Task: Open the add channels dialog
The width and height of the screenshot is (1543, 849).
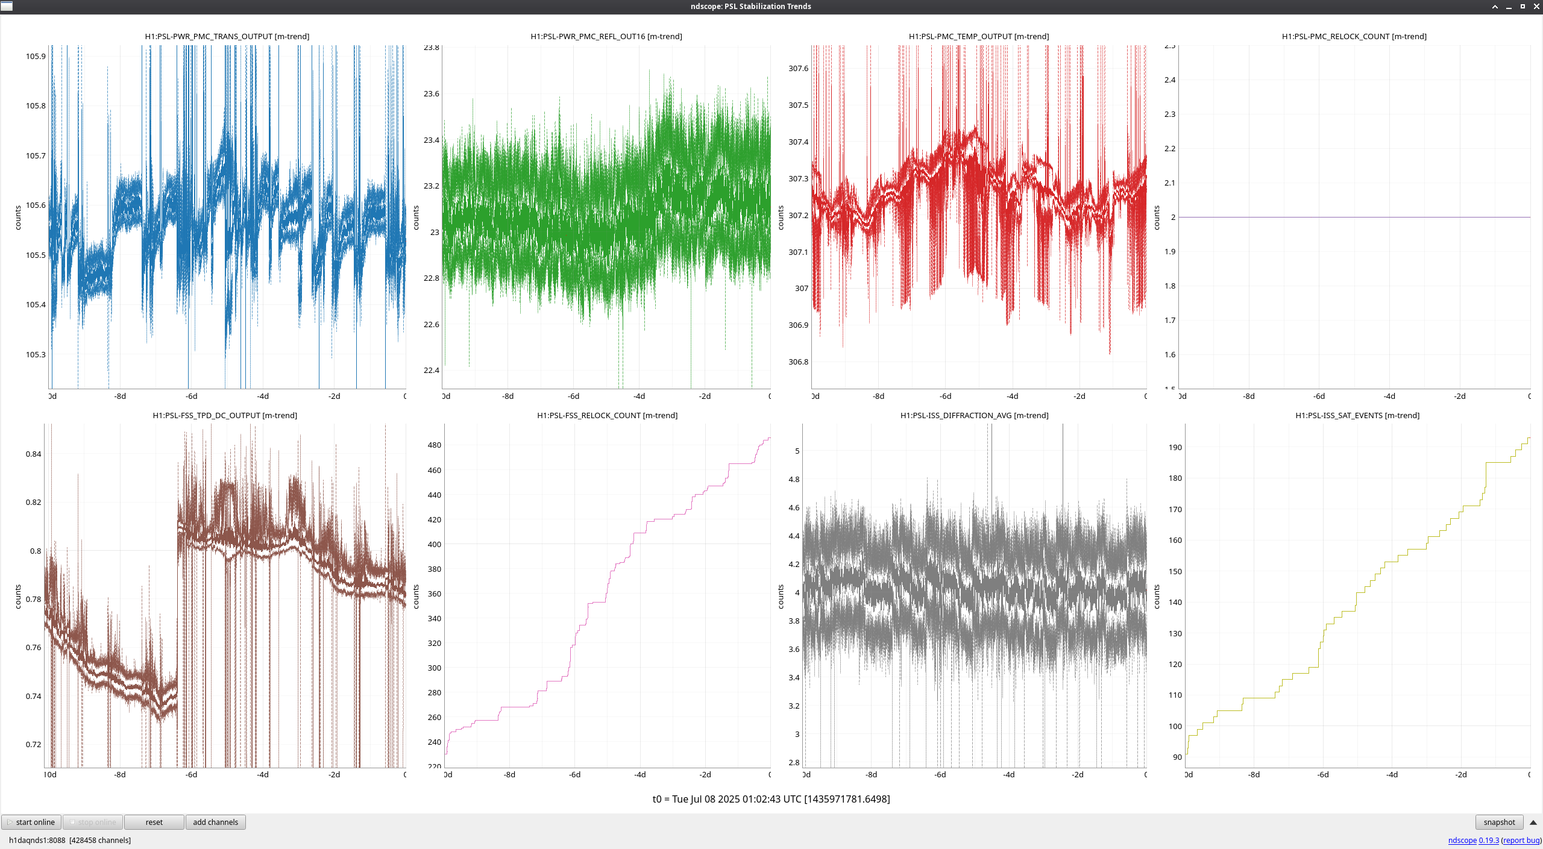Action: pyautogui.click(x=216, y=822)
